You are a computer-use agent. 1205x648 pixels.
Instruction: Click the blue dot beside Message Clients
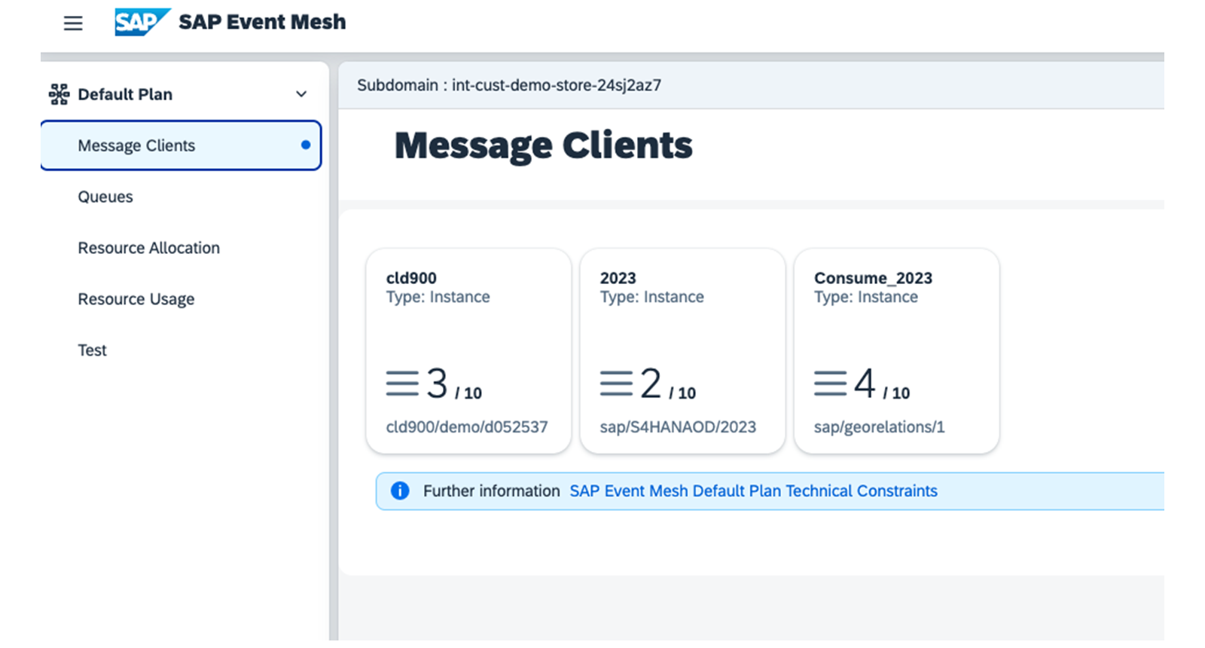pyautogui.click(x=306, y=145)
